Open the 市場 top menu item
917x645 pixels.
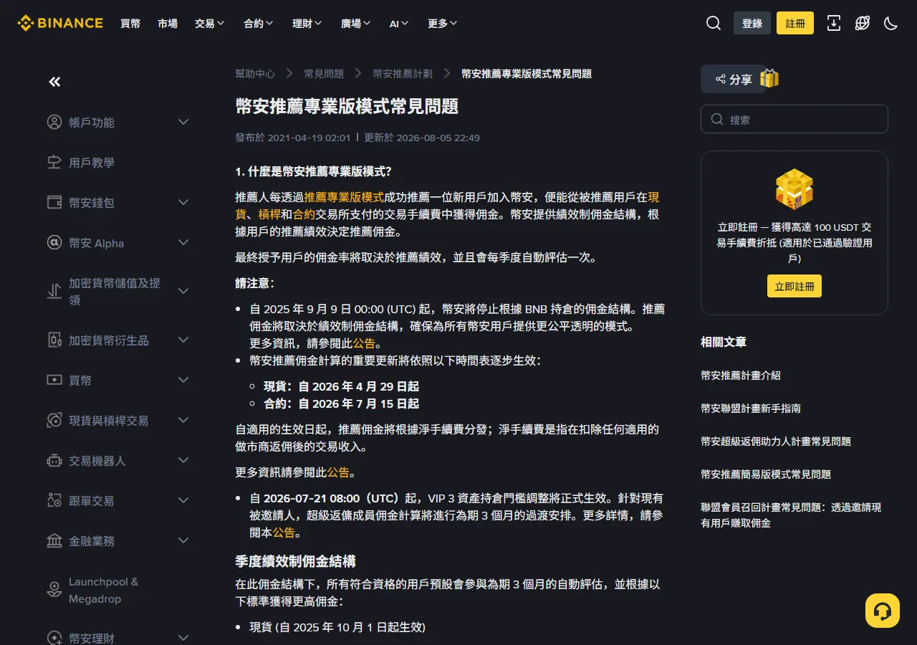pos(168,23)
